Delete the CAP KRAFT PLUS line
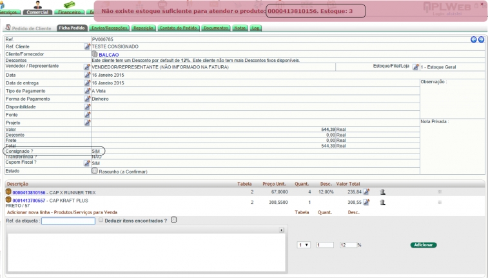 [382, 203]
